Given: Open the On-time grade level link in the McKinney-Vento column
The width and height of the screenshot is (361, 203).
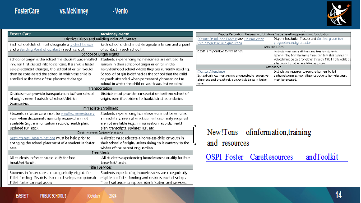Looking at the screenshot, I should click(x=309, y=41).
